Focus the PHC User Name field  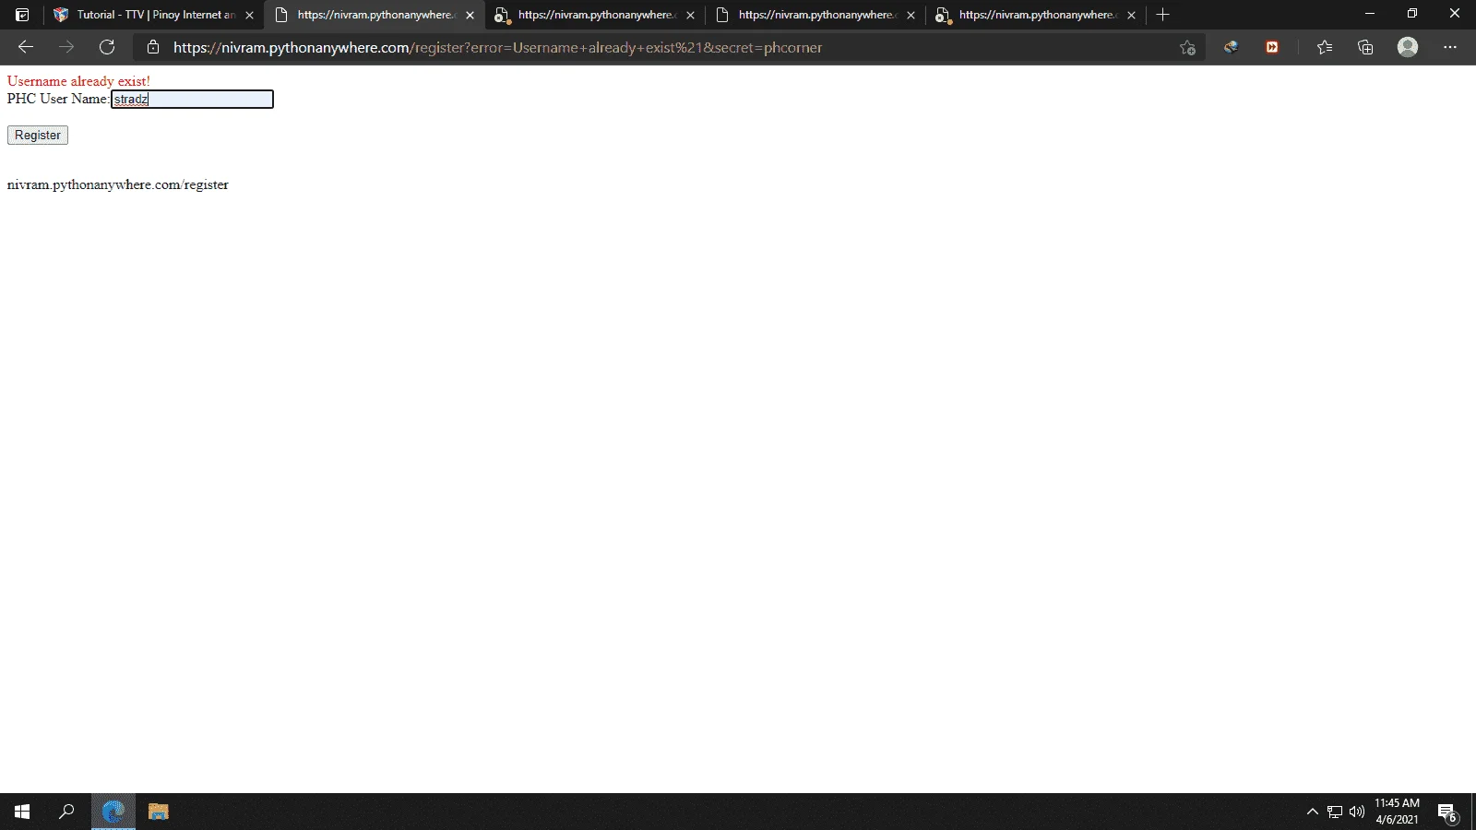pos(192,99)
